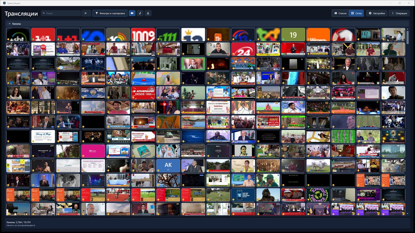Open the green 844 824 2225 thumbnail
Viewport: 415px width, 233px height.
(x=293, y=122)
